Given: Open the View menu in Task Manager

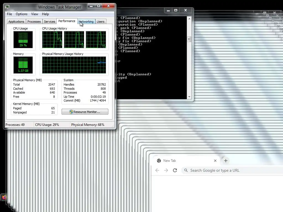Looking at the screenshot, I should pos(35,14).
